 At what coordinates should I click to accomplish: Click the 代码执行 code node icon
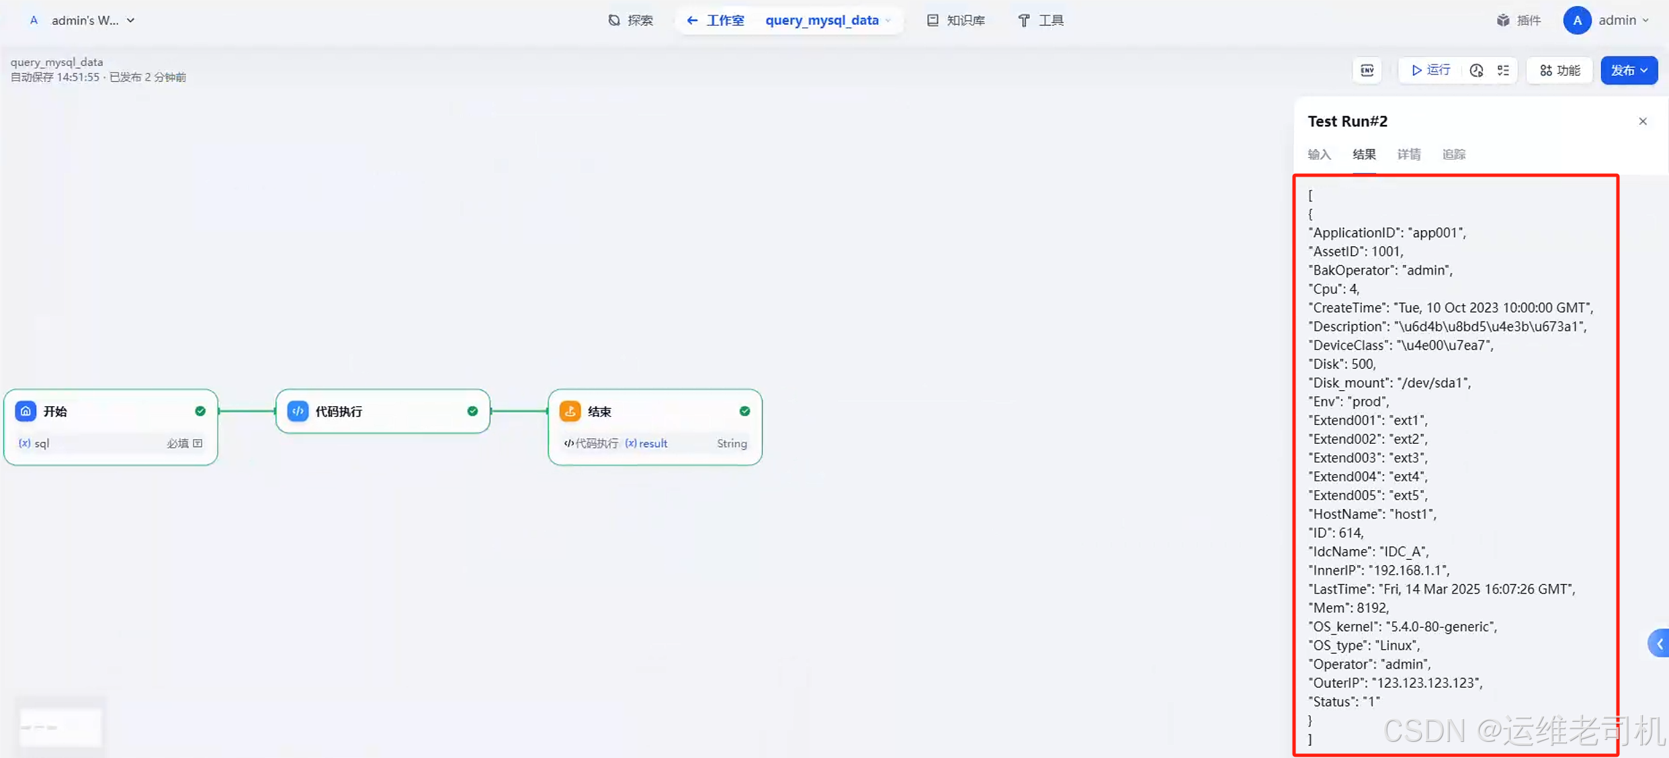(298, 411)
